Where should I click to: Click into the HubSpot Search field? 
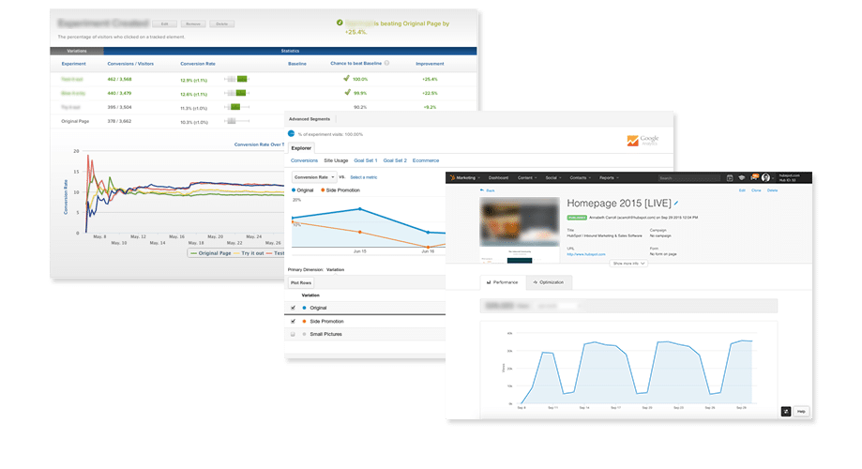pos(689,178)
